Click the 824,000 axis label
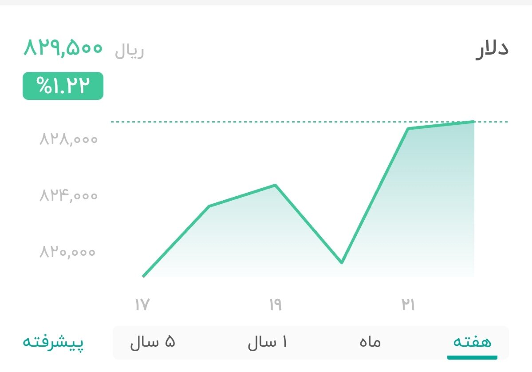 point(67,195)
